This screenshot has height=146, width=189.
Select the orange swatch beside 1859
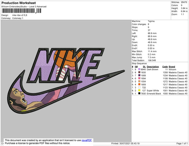point(139,85)
